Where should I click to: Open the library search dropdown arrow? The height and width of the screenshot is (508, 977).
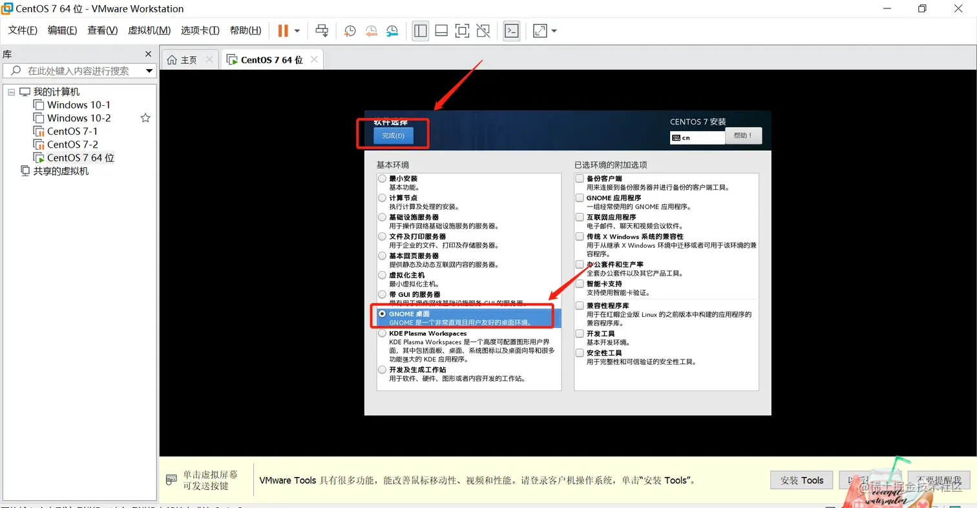tap(149, 71)
